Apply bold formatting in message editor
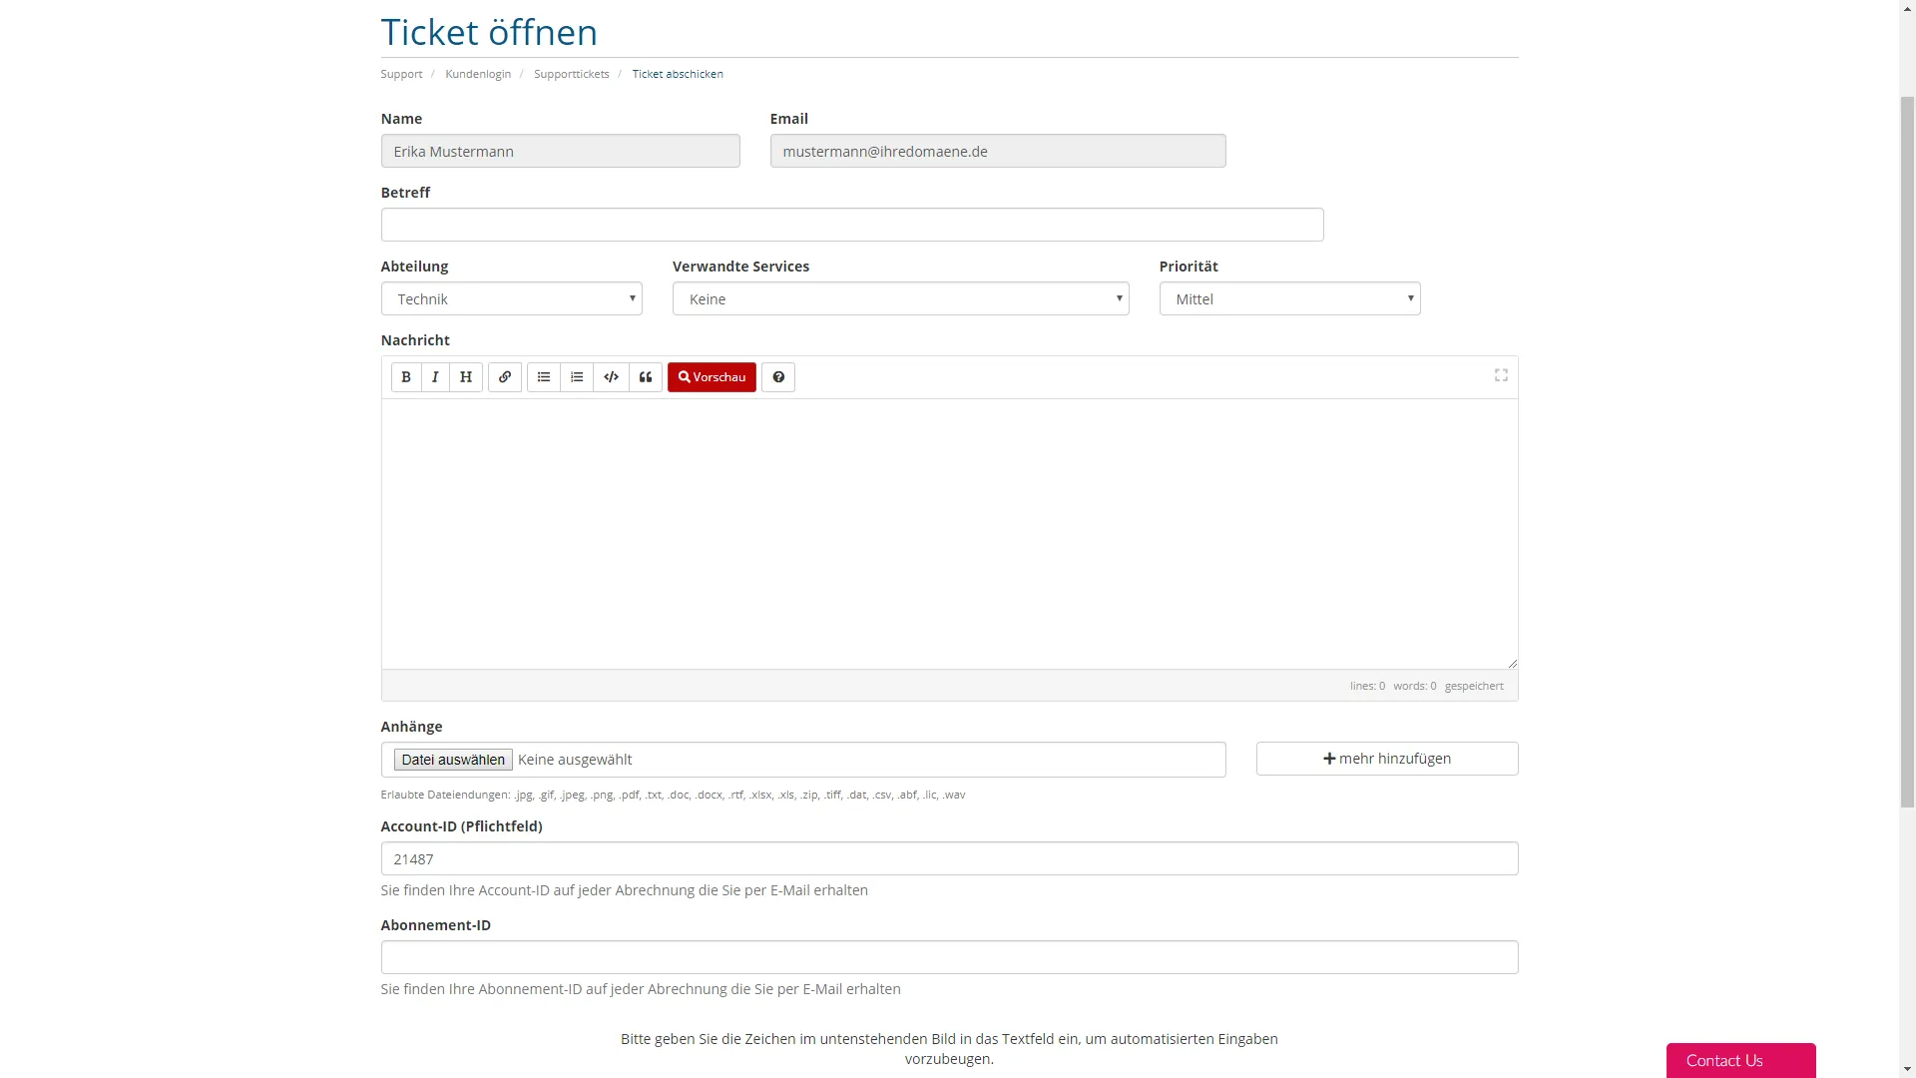Image resolution: width=1916 pixels, height=1078 pixels. pyautogui.click(x=406, y=377)
